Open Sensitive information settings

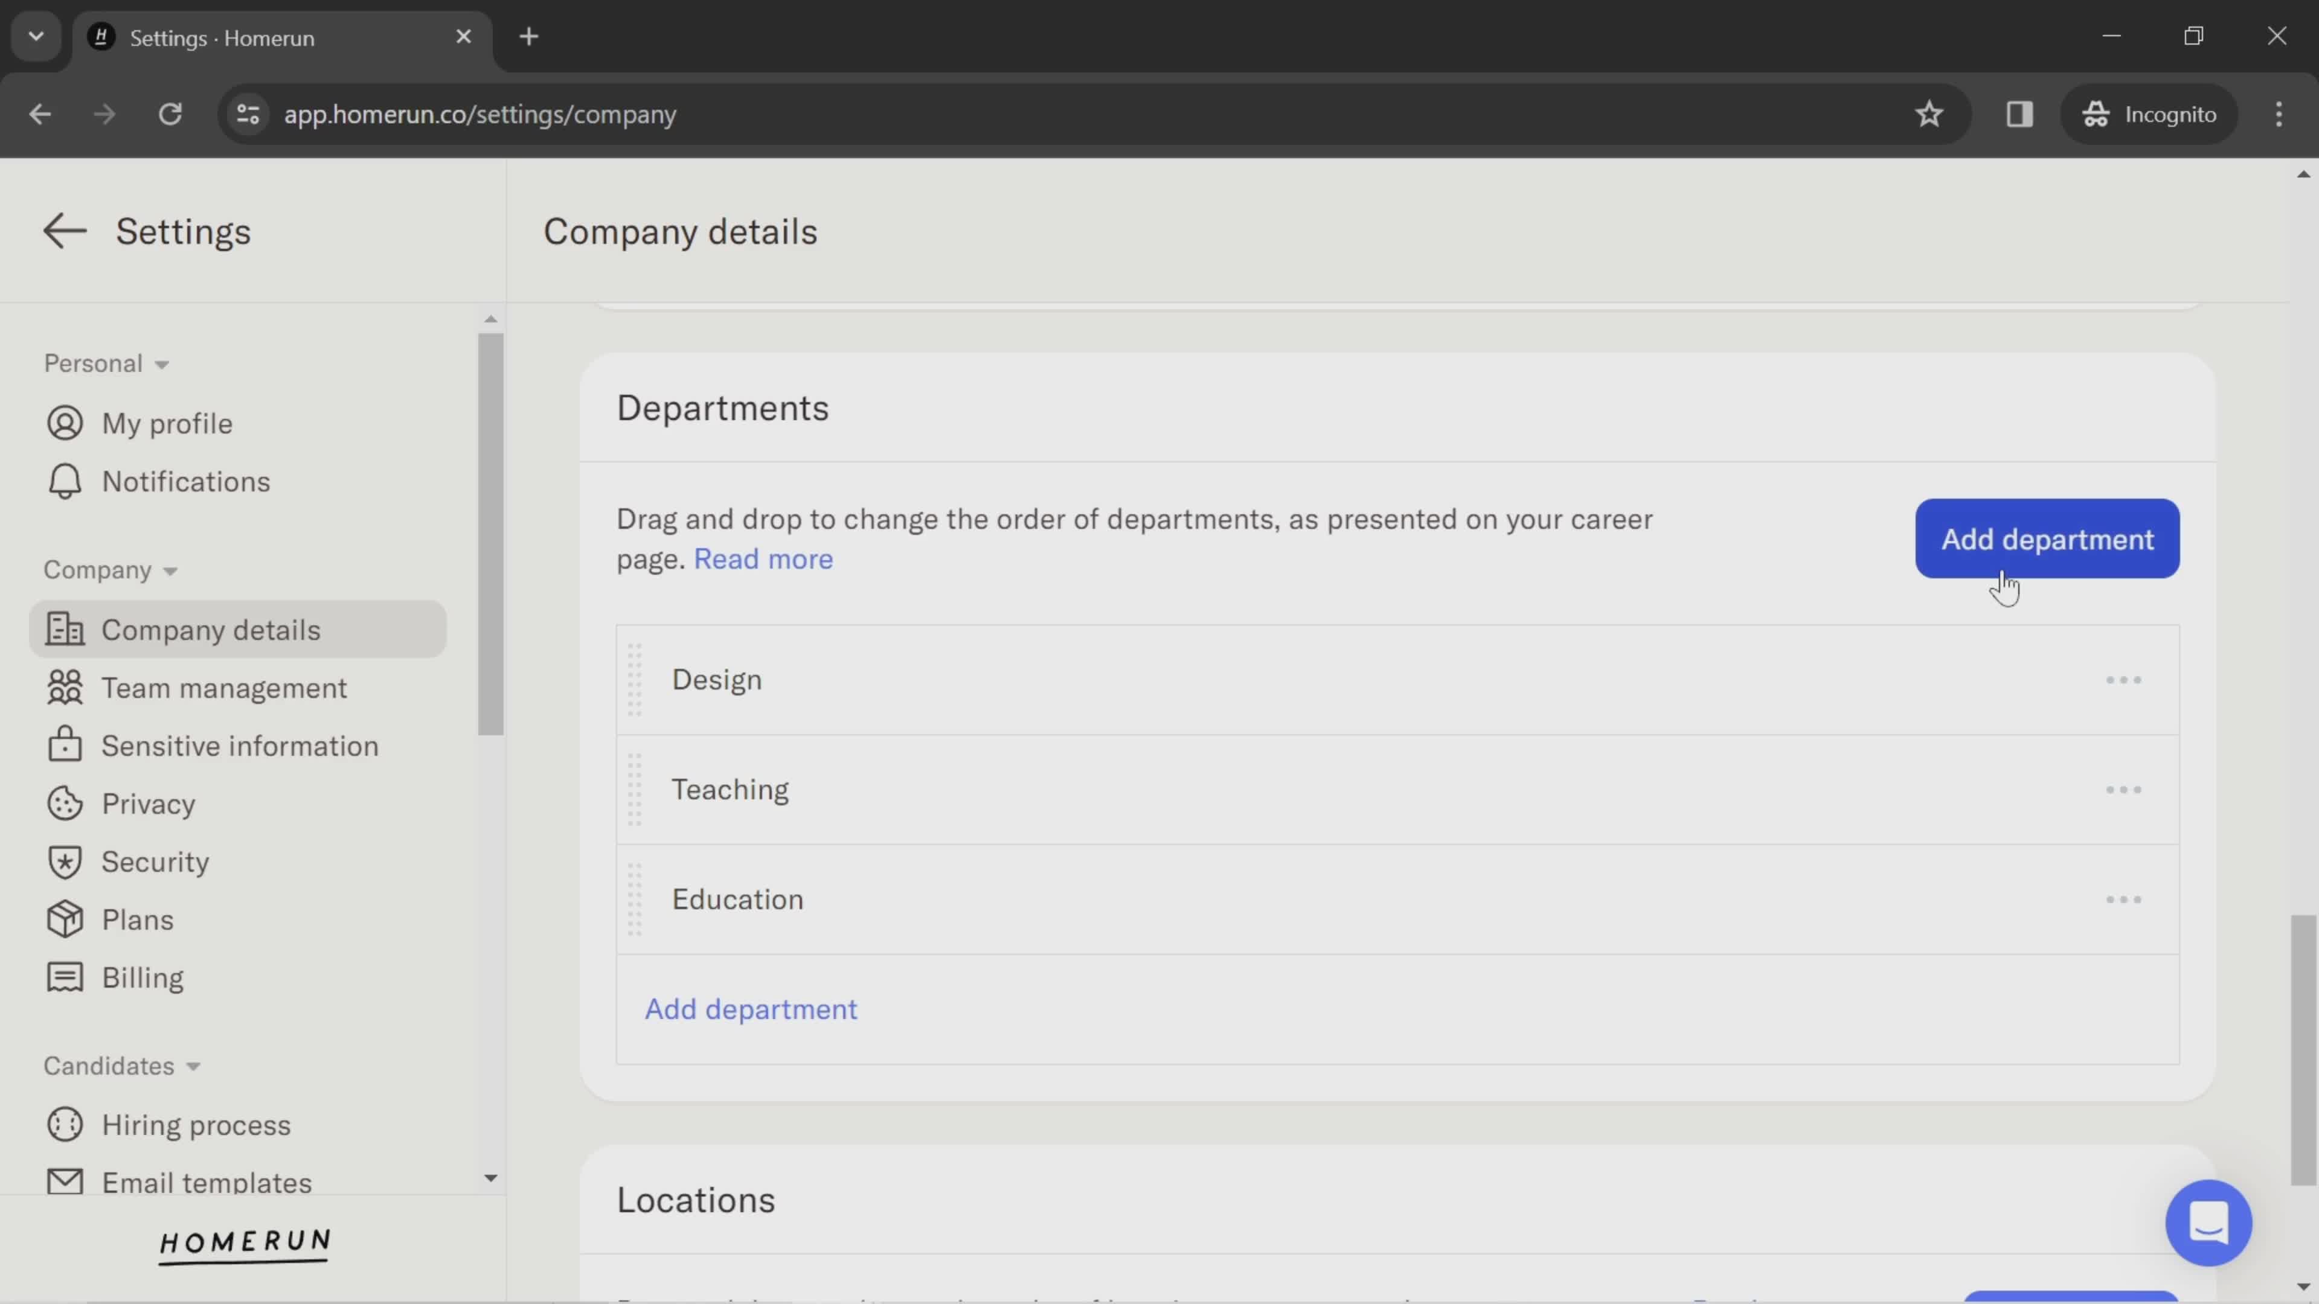click(x=240, y=745)
